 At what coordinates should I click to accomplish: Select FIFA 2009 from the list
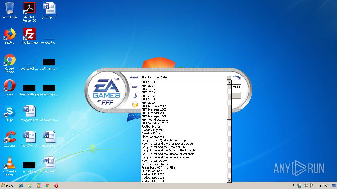184,103
